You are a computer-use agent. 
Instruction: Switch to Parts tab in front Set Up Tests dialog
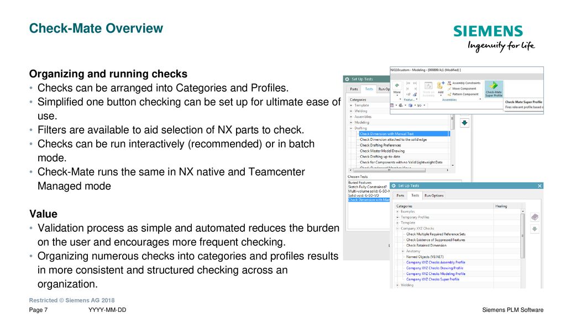pos(400,195)
